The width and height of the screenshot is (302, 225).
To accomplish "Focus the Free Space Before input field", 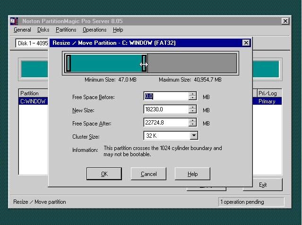I will click(x=166, y=96).
